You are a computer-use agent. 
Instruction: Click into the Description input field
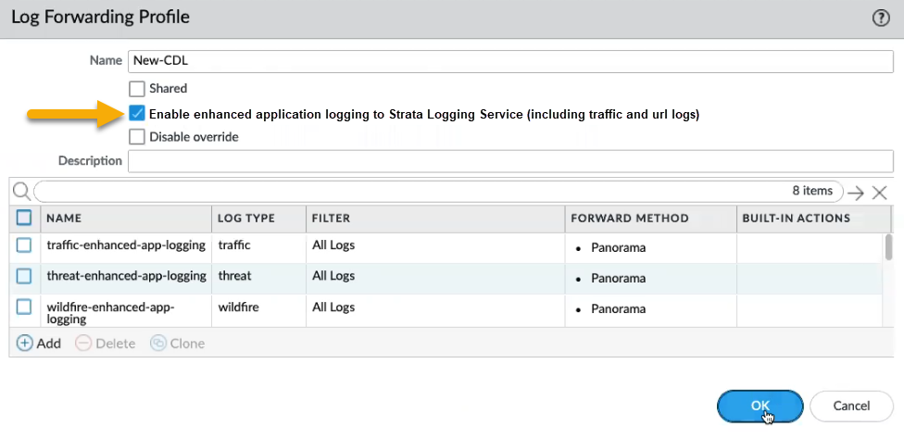point(510,161)
